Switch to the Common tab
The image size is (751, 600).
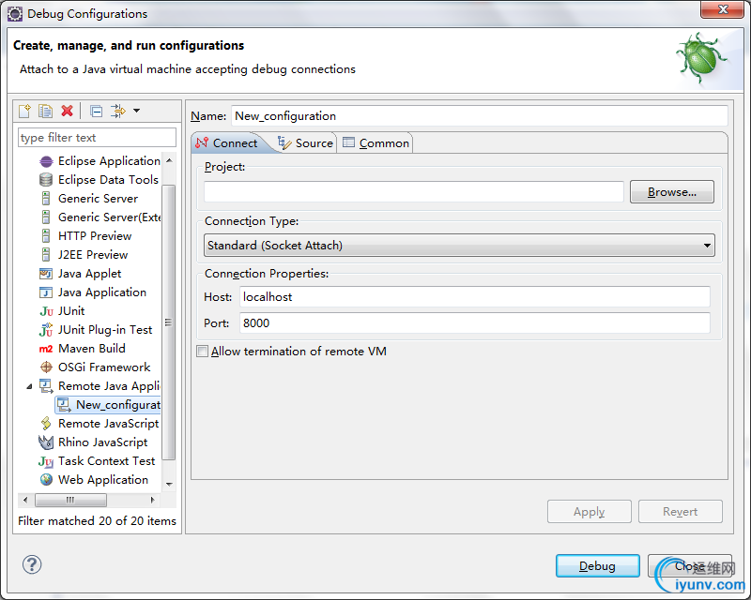[x=375, y=143]
